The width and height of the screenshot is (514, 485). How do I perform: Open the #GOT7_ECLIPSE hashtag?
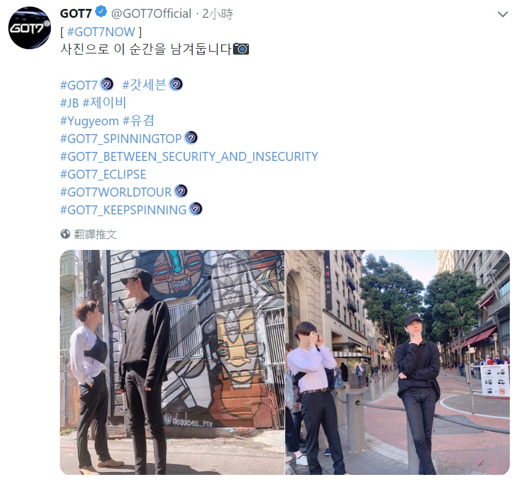pyautogui.click(x=103, y=175)
